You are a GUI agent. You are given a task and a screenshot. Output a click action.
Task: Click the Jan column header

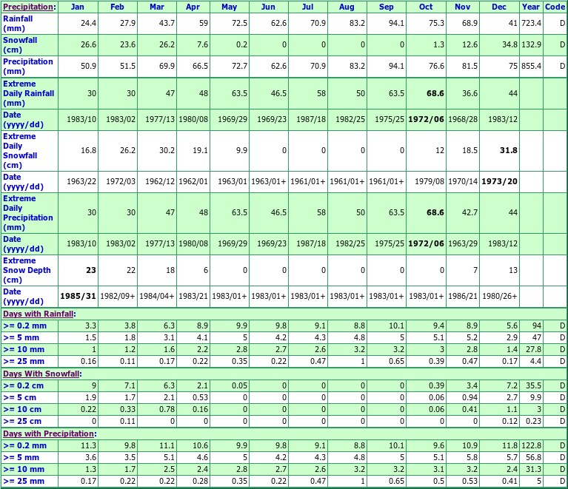click(x=78, y=7)
